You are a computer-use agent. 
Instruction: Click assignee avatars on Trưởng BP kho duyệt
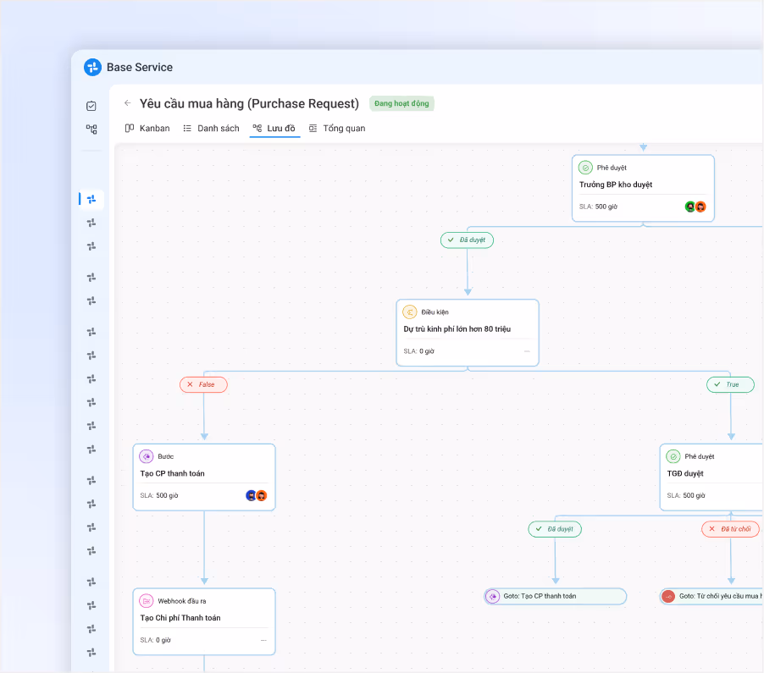(x=695, y=207)
